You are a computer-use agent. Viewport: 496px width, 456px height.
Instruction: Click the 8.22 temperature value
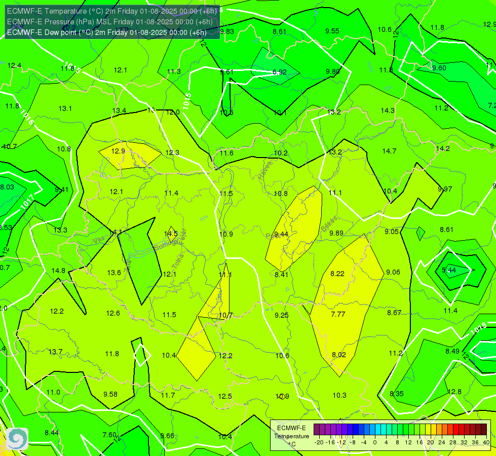337,274
